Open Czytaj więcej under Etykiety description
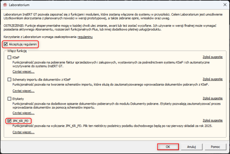 pyautogui.click(x=24, y=113)
